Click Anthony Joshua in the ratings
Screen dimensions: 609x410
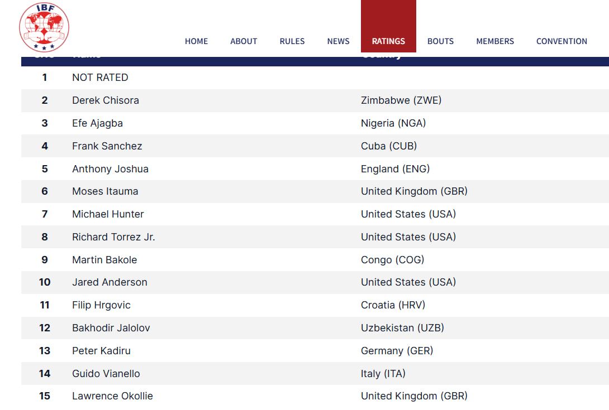click(x=110, y=169)
